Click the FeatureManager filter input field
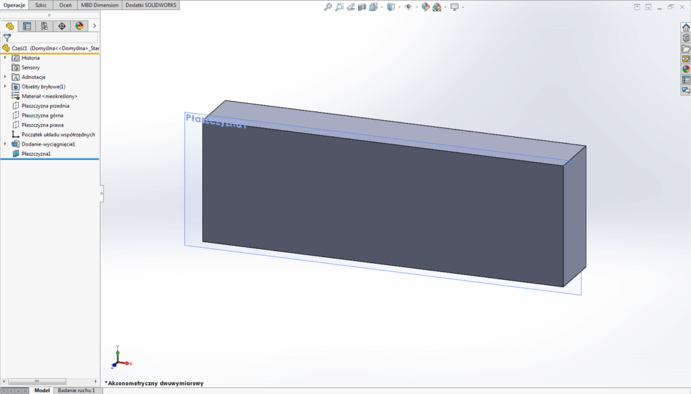 pyautogui.click(x=51, y=38)
